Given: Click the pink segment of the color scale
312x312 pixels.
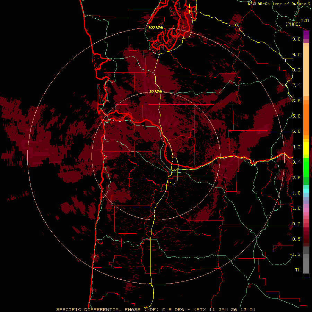Looking at the screenshot, I should coord(306,210).
